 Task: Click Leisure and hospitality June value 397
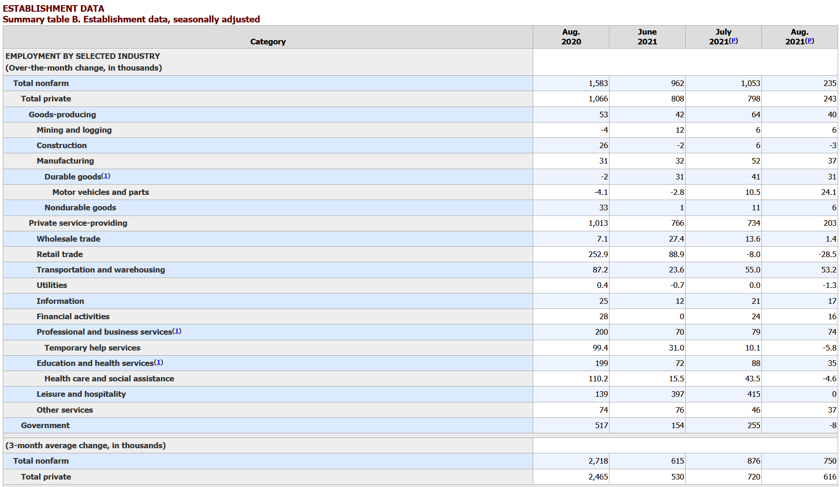[x=678, y=394]
